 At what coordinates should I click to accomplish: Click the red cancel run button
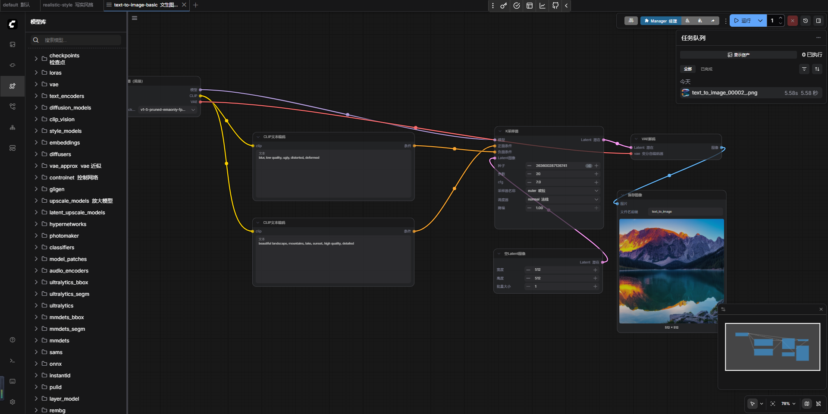(793, 21)
